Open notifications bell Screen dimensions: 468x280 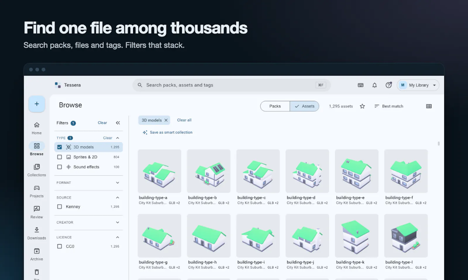coord(374,85)
